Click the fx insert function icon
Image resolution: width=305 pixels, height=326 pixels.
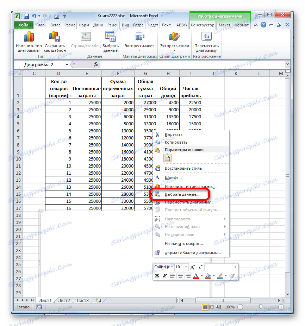[x=96, y=64]
